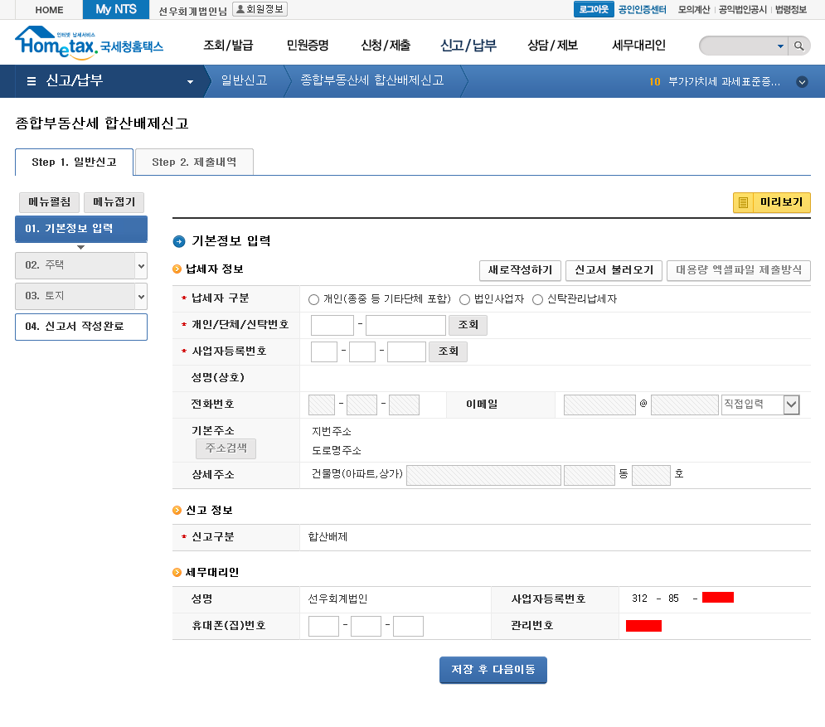
Task: Open the 신고/납부 hamburger menu icon
Action: pyautogui.click(x=32, y=81)
